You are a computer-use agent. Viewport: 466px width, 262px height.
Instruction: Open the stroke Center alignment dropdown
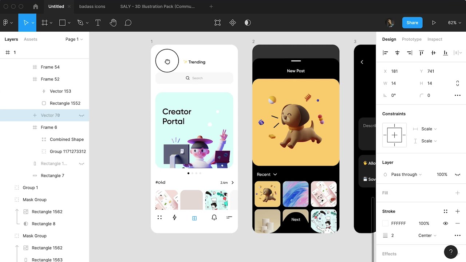pyautogui.click(x=427, y=235)
